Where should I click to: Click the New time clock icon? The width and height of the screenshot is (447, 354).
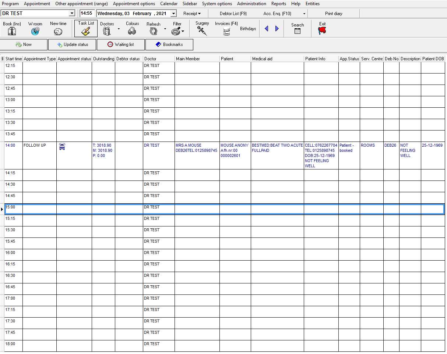[x=58, y=32]
